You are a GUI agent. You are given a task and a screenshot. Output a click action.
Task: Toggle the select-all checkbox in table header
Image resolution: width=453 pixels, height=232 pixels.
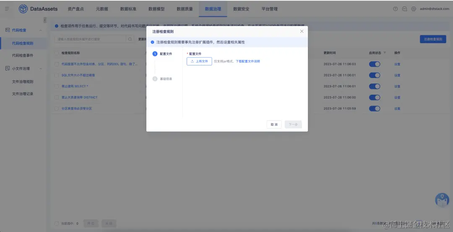point(57,53)
